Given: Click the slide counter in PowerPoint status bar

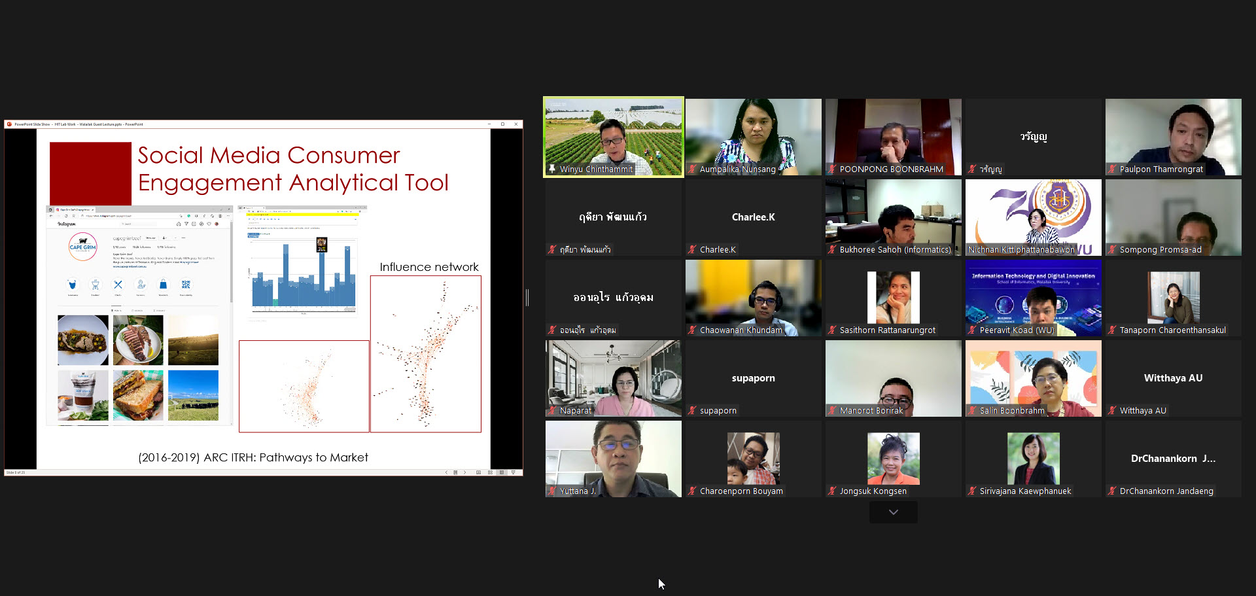Looking at the screenshot, I should [16, 472].
